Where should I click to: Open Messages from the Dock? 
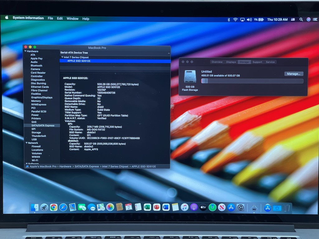point(91,208)
